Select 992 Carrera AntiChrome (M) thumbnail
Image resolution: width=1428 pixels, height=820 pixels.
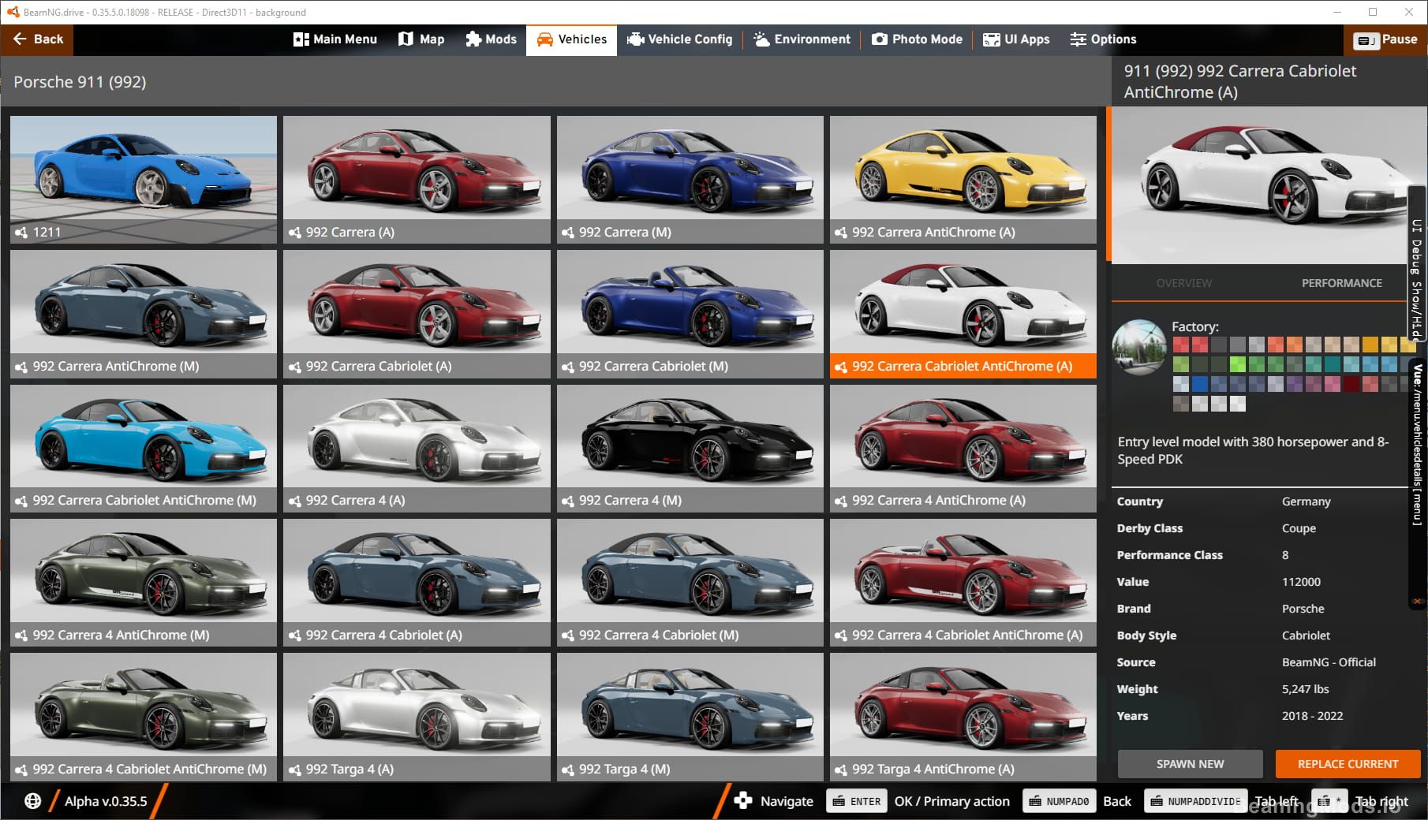click(x=144, y=314)
